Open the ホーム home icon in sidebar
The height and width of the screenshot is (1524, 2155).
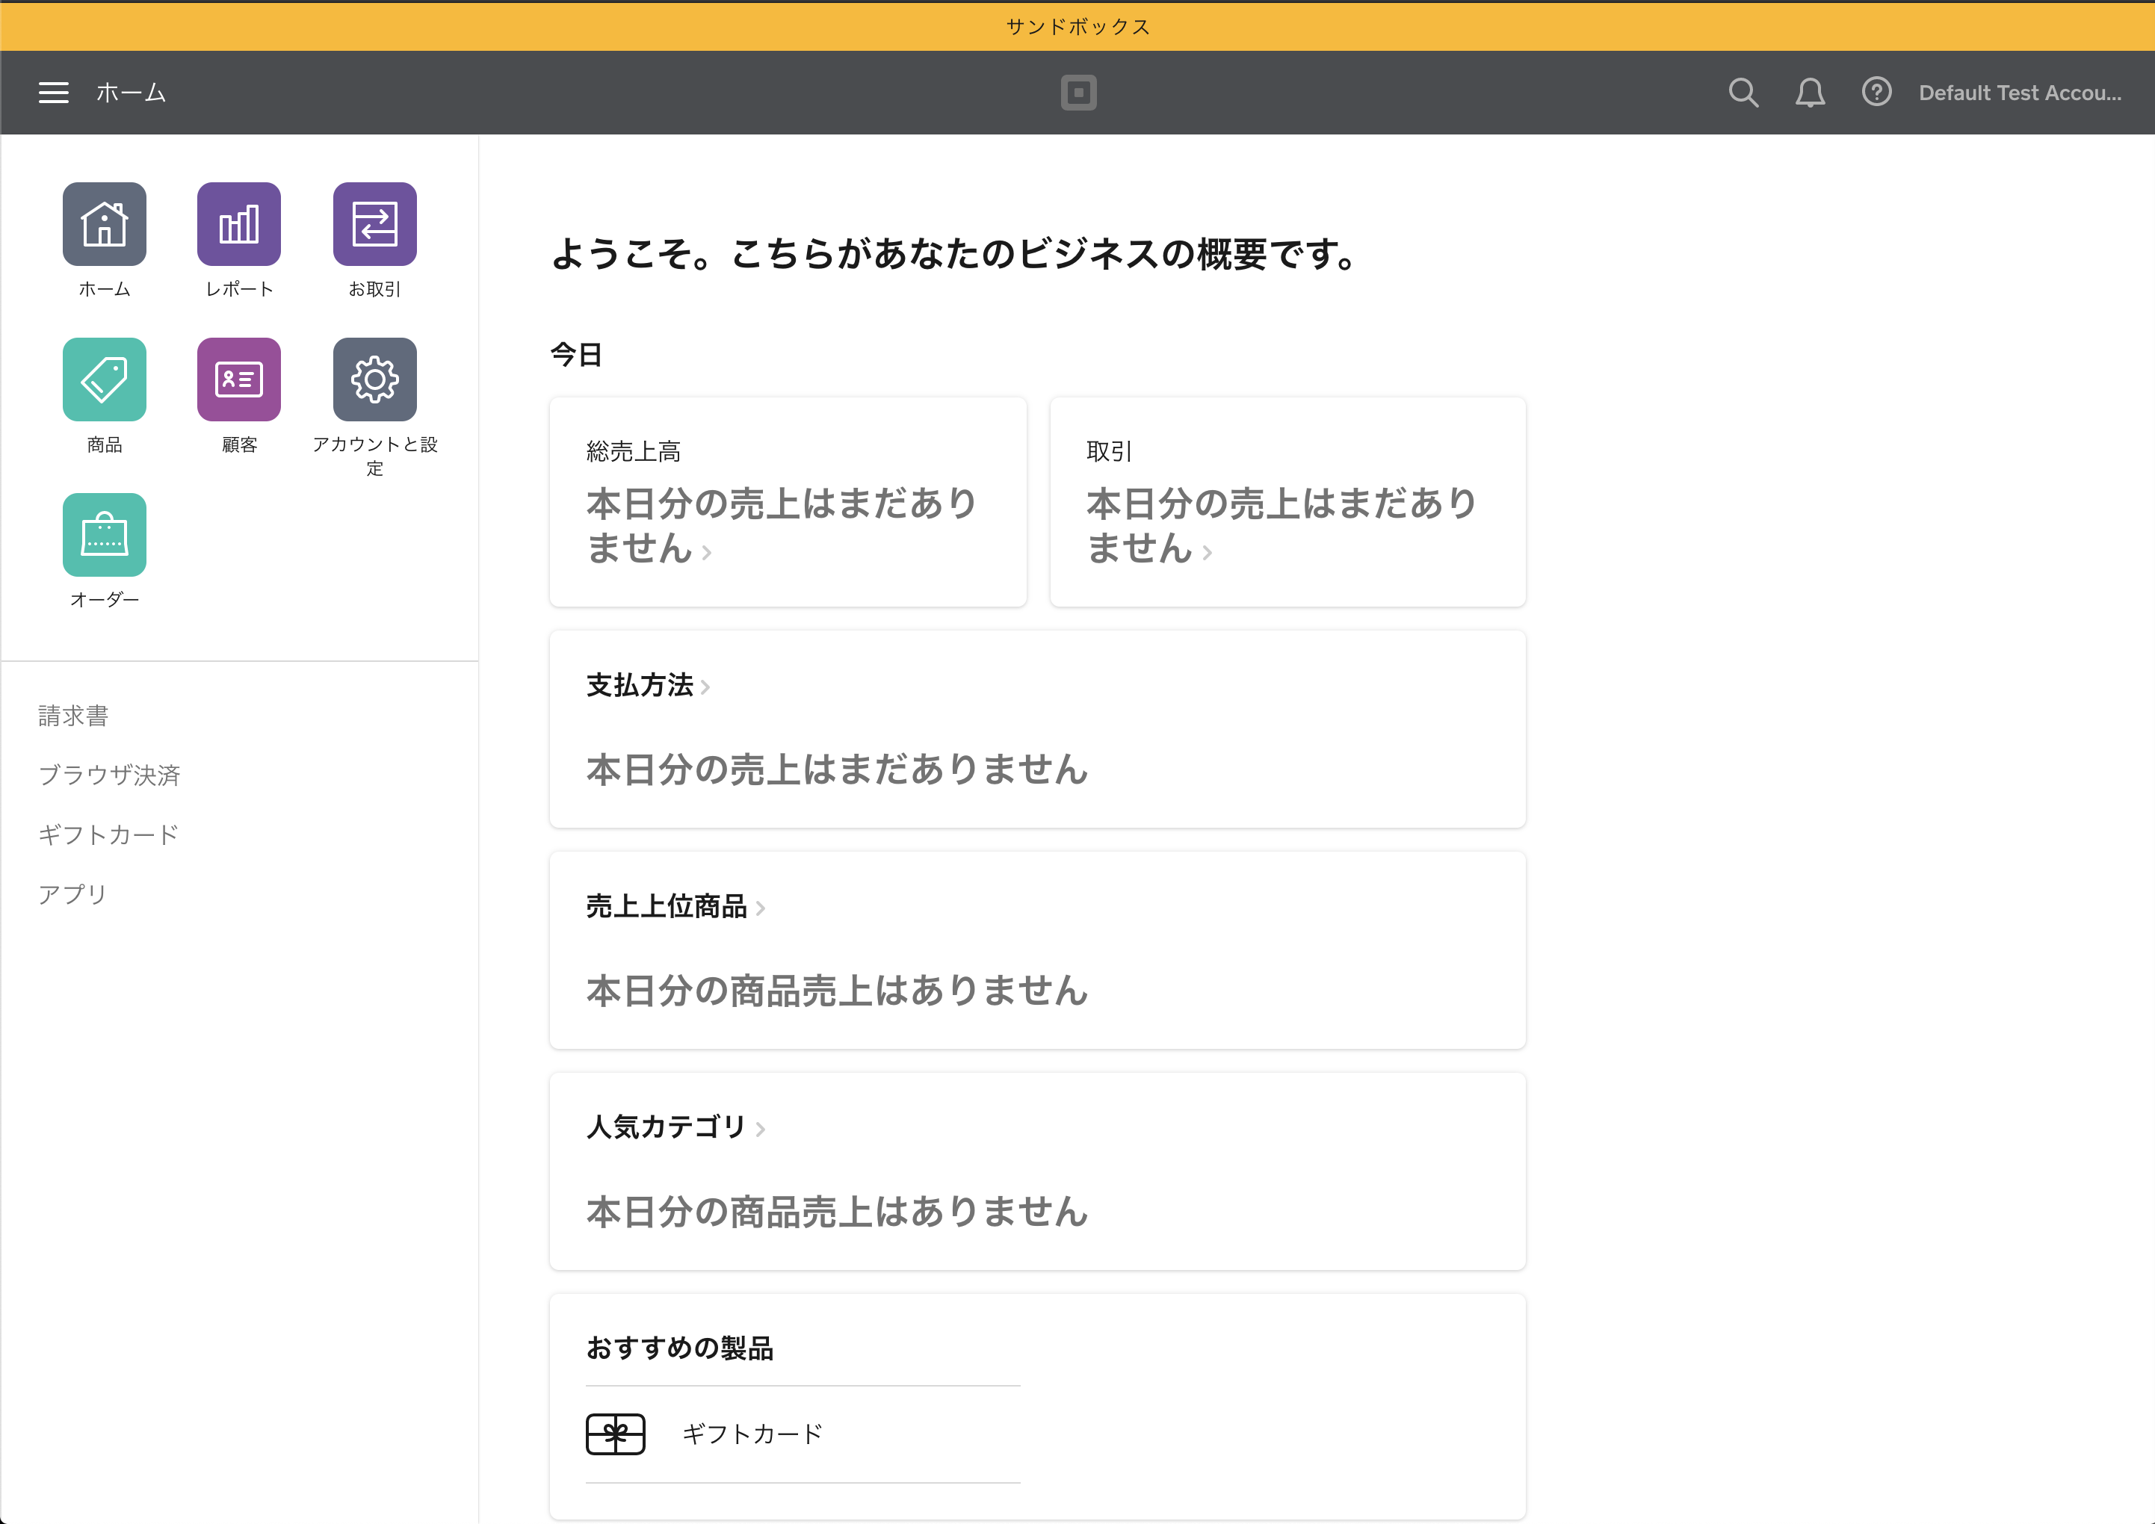click(104, 224)
